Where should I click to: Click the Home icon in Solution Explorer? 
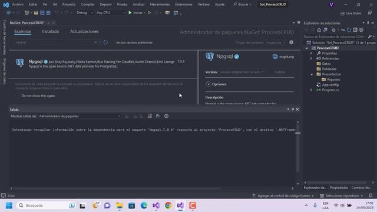(x=319, y=30)
